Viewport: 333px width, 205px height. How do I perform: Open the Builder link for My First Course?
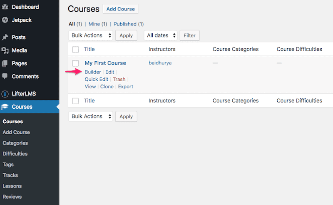click(93, 72)
